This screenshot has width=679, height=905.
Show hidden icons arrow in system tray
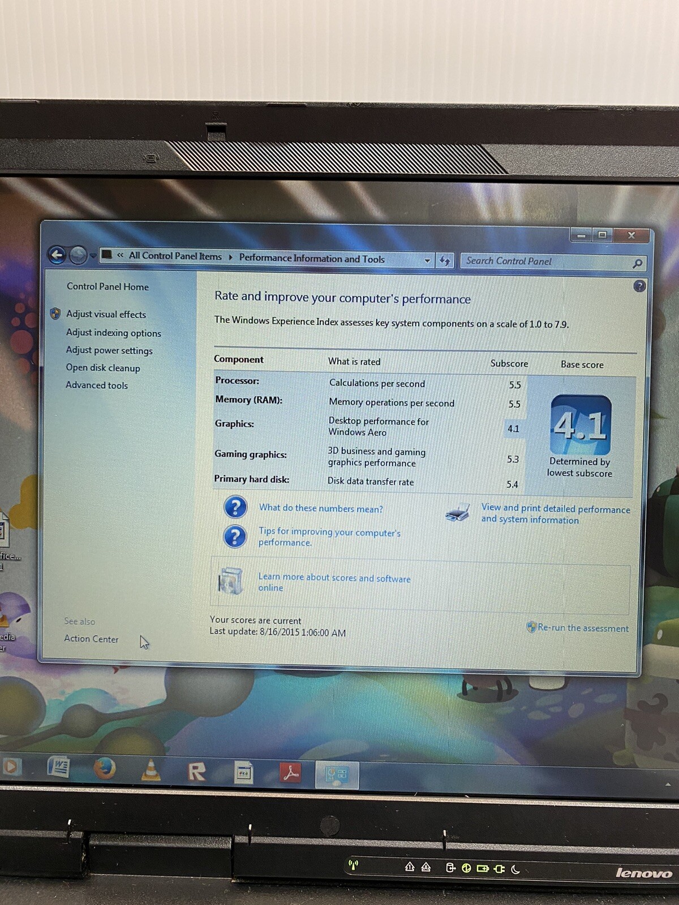coord(668,784)
